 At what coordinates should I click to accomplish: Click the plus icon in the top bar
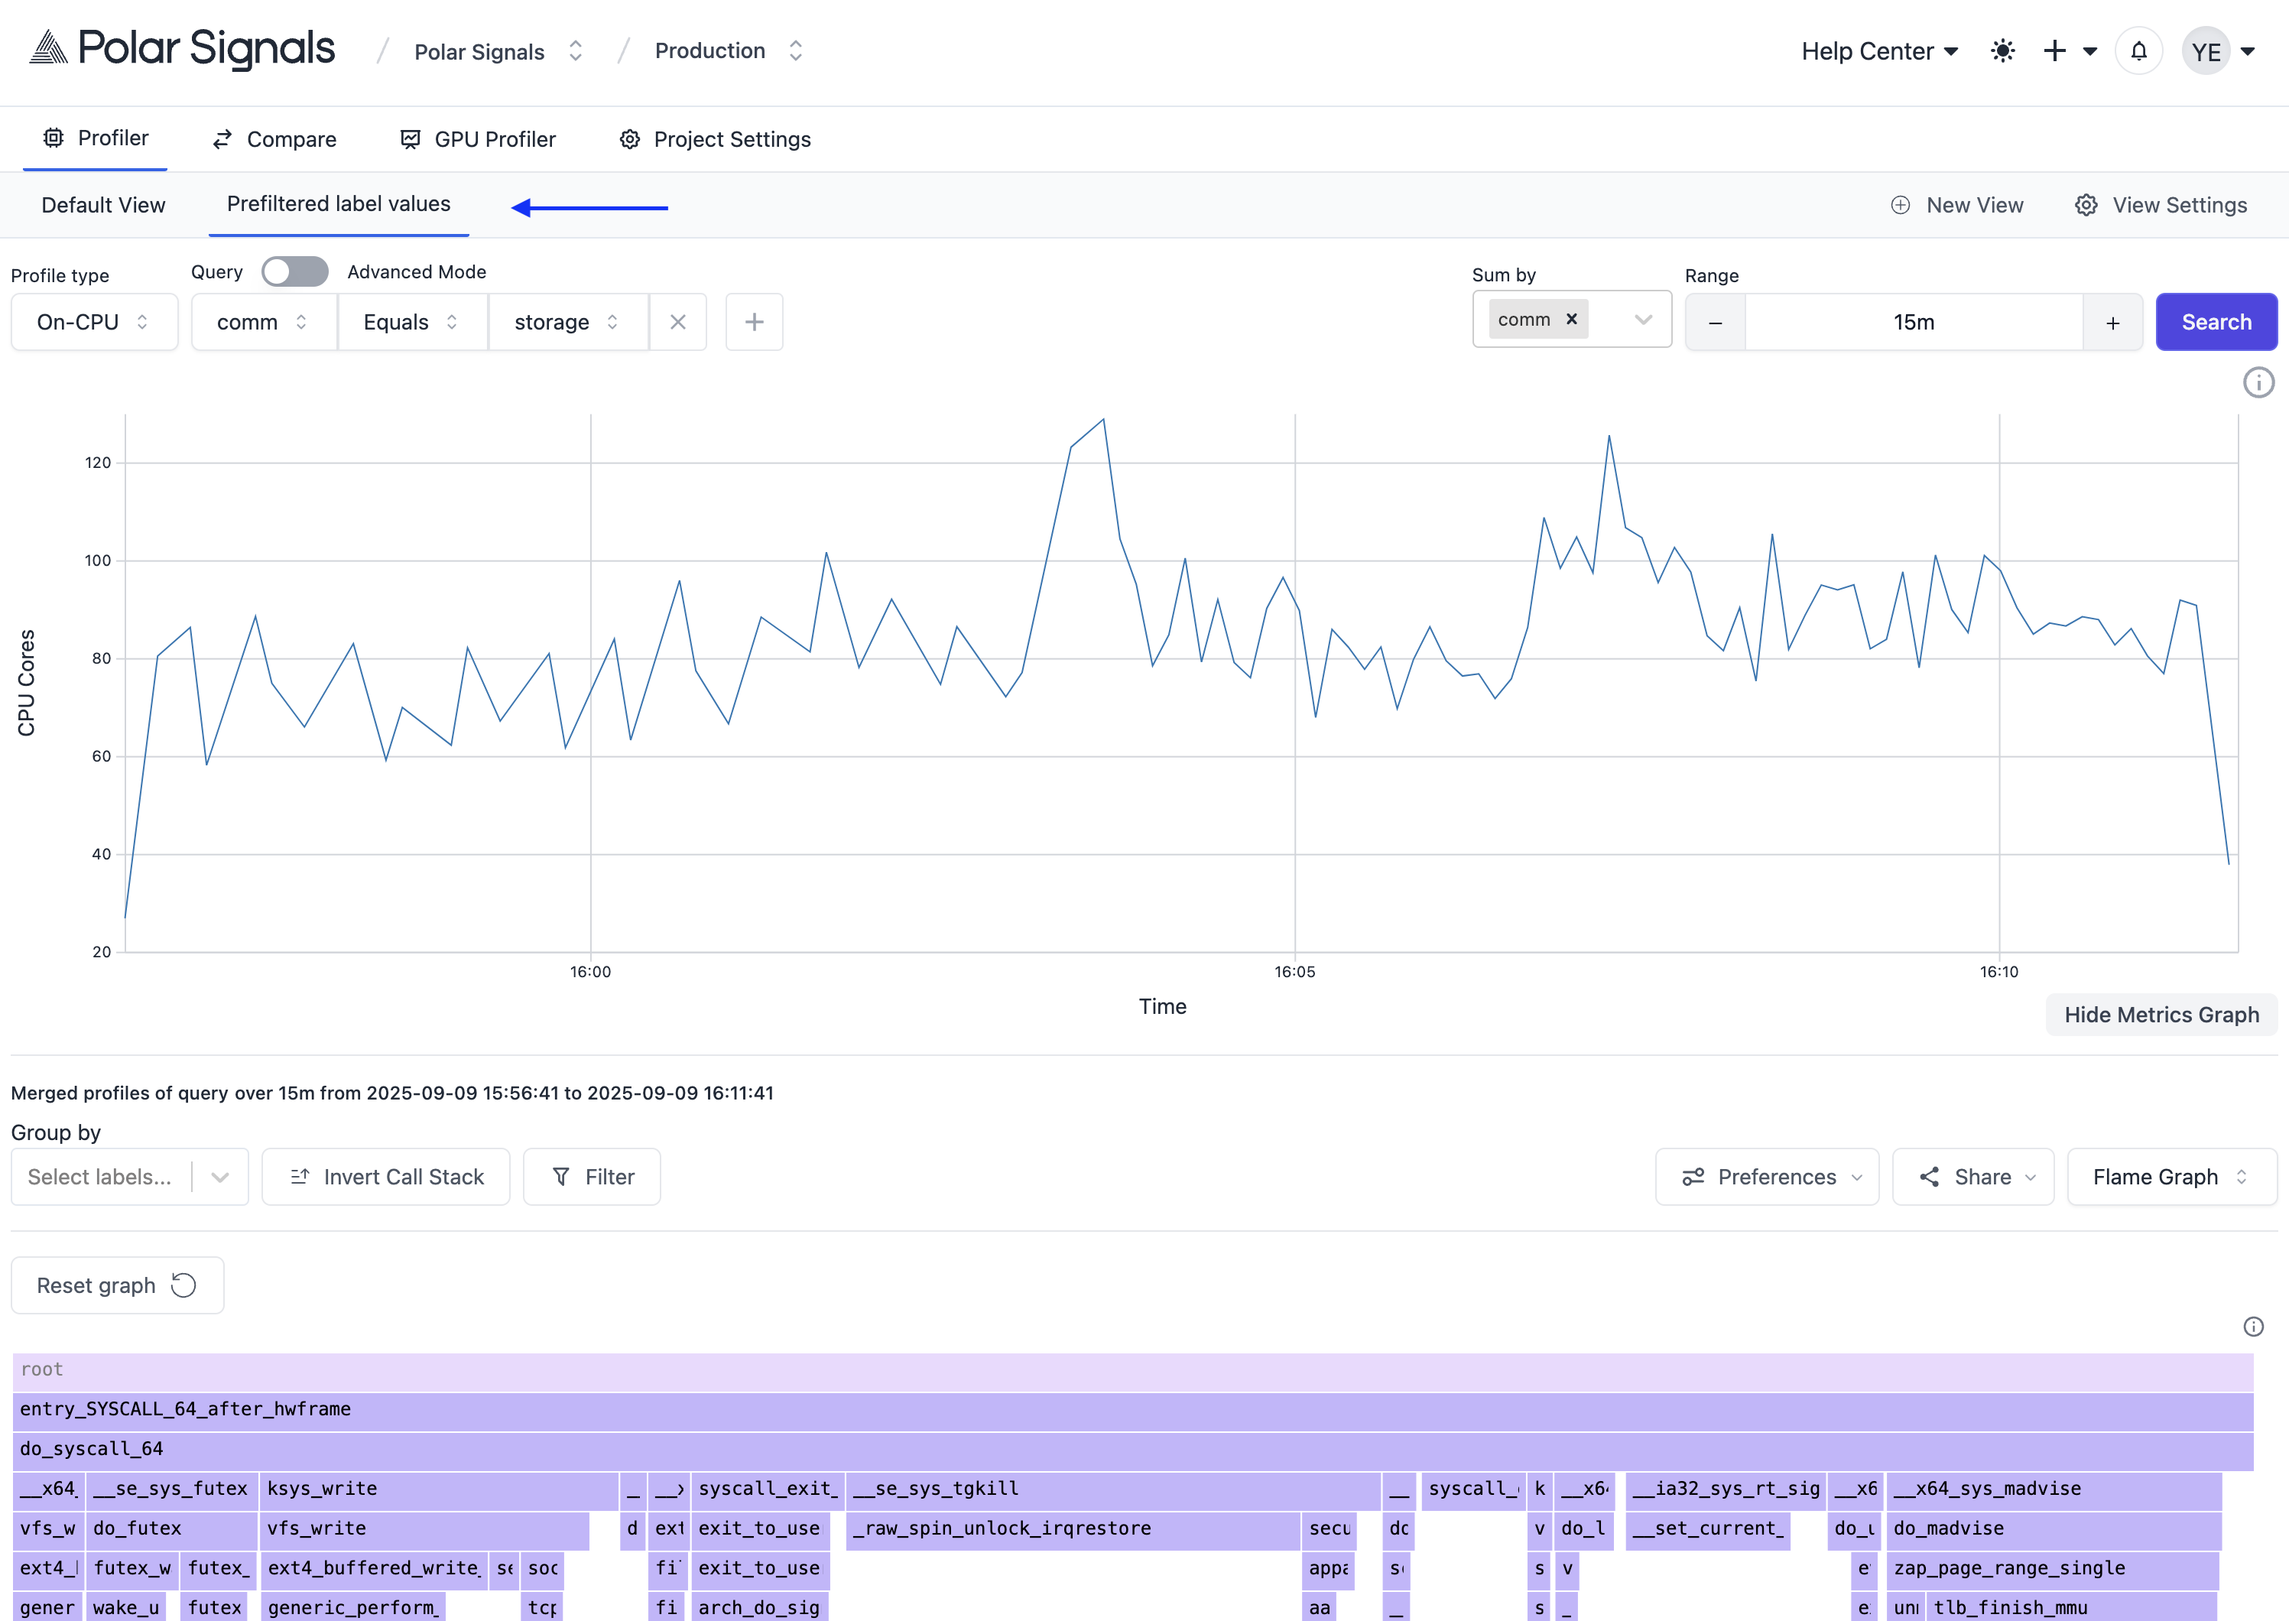[x=2054, y=50]
